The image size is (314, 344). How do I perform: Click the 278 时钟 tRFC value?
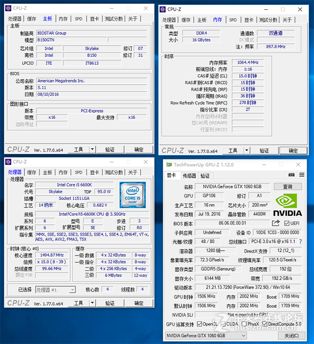pyautogui.click(x=248, y=103)
